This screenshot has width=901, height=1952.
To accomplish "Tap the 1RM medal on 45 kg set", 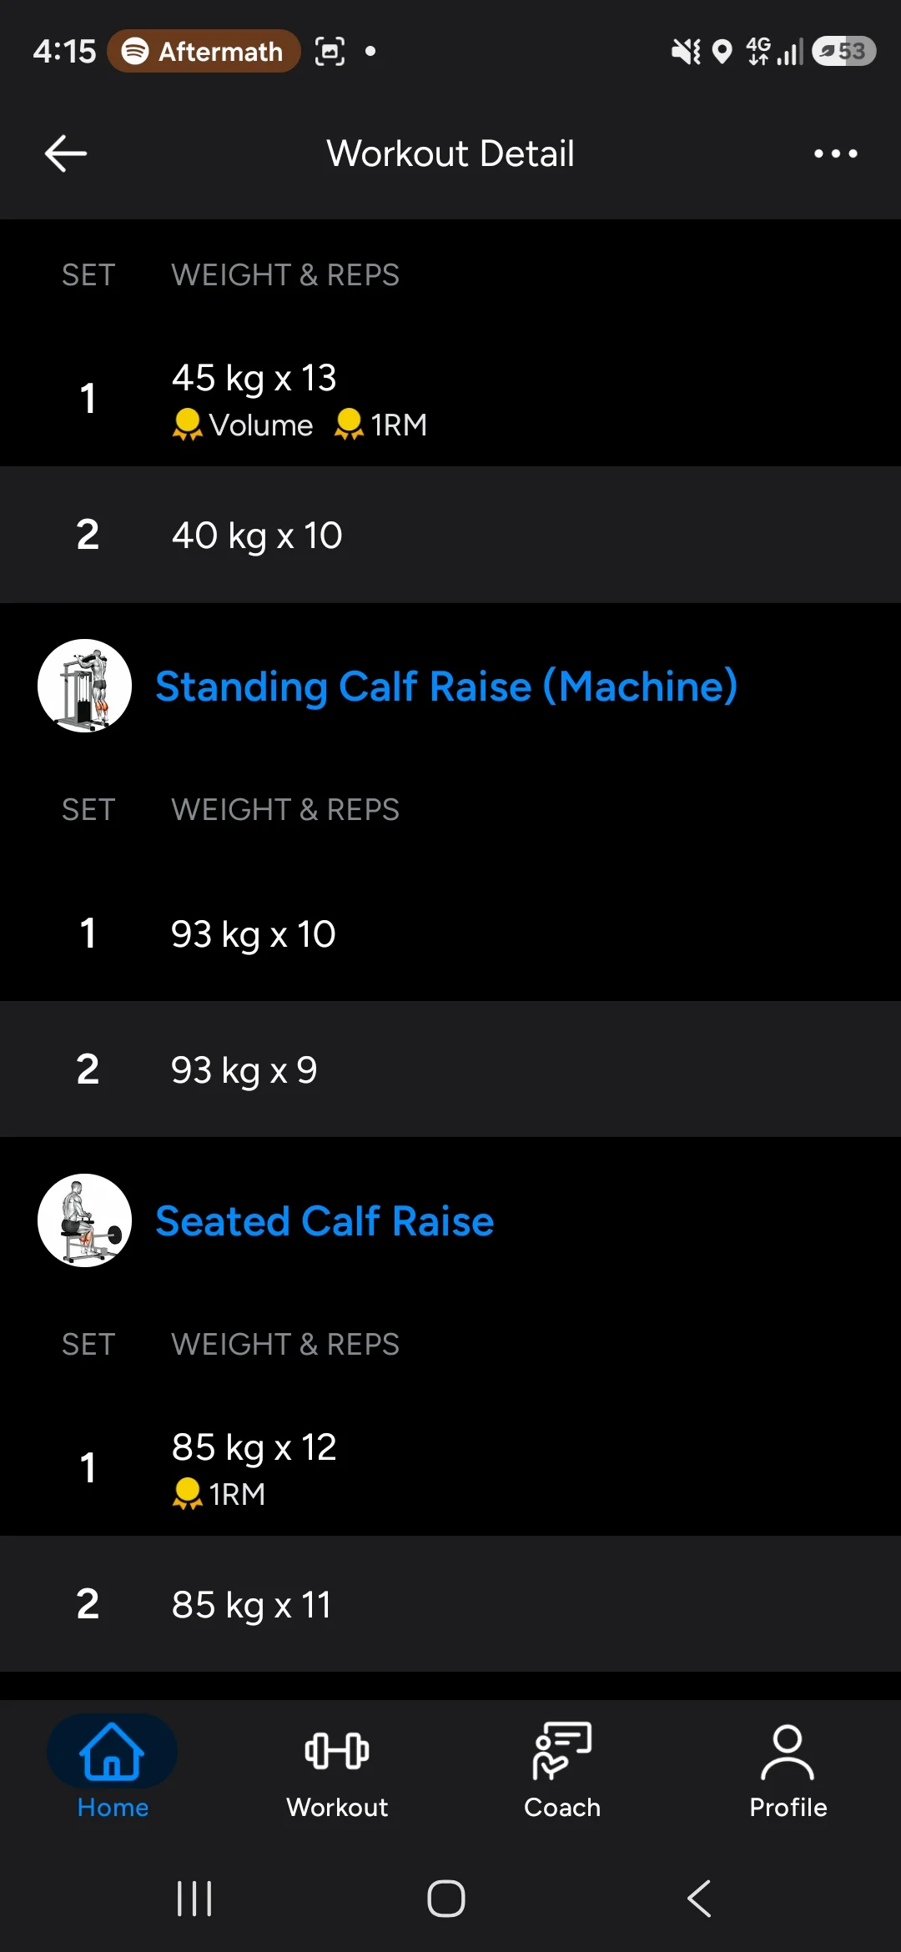I will [x=349, y=425].
